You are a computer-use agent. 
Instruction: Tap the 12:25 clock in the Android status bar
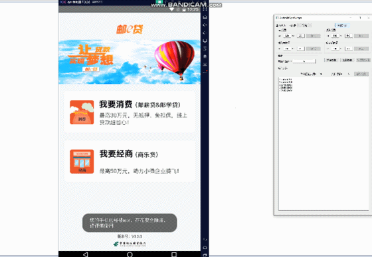193,9
